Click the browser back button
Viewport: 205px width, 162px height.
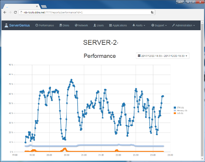pyautogui.click(x=5, y=12)
